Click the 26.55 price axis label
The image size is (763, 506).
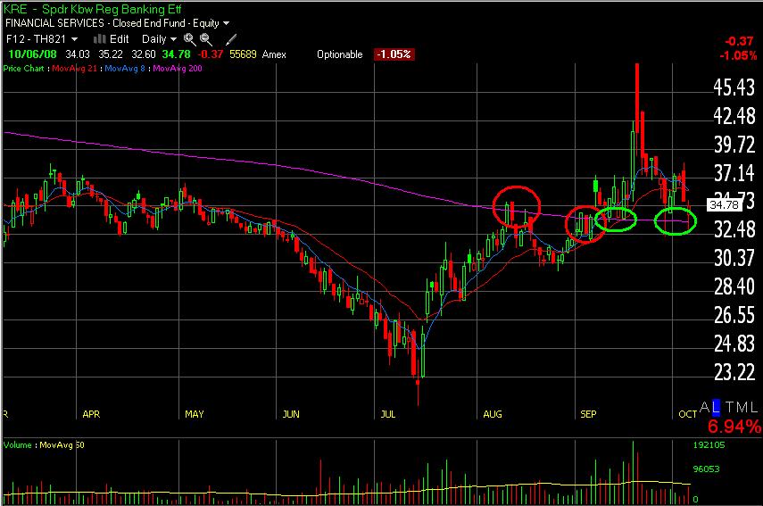click(x=734, y=315)
